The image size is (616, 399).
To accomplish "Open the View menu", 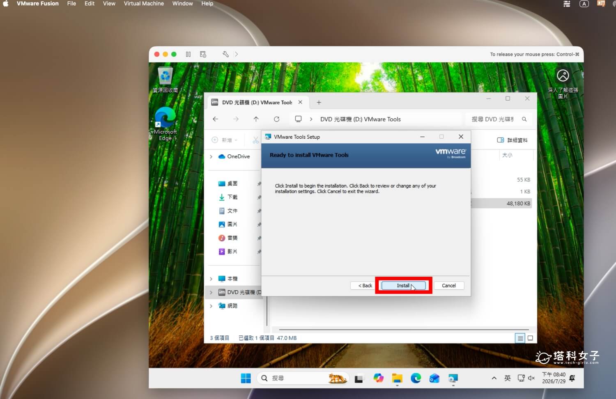I will (x=109, y=4).
